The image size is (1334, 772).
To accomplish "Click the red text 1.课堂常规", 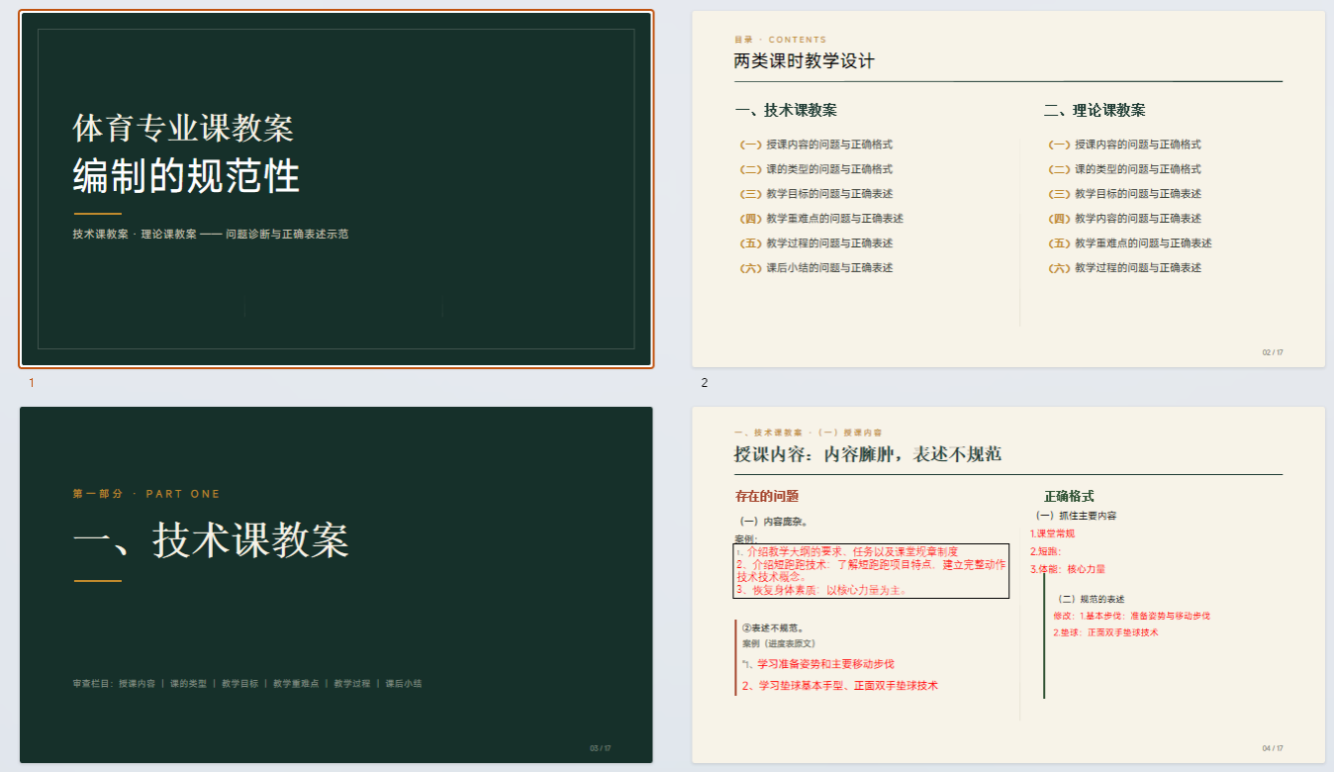I will [1053, 534].
